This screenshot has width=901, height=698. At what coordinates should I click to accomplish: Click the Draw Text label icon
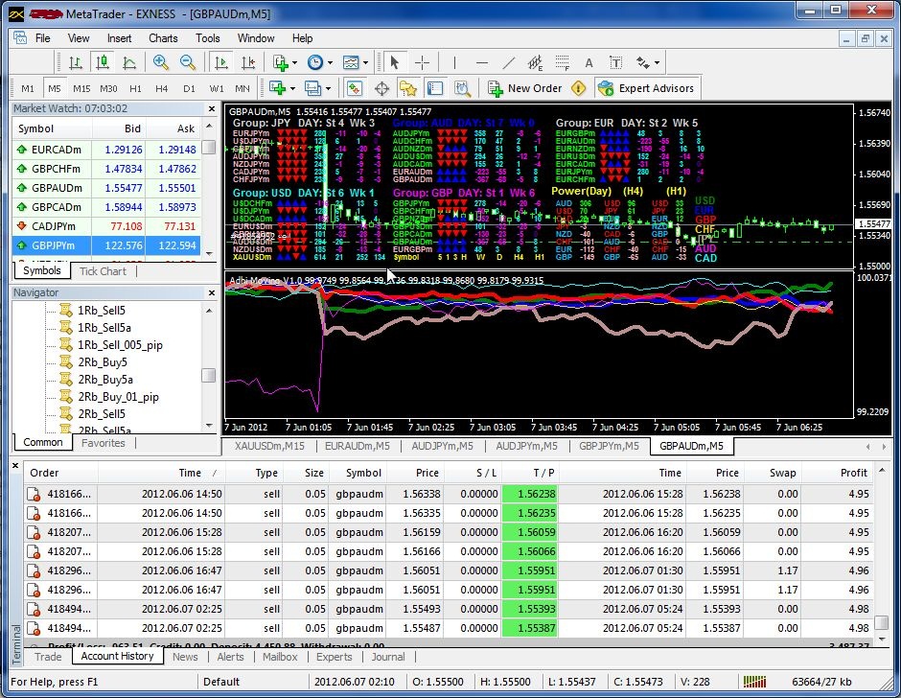click(615, 62)
